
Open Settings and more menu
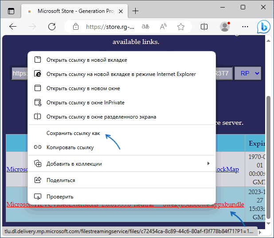pyautogui.click(x=245, y=27)
